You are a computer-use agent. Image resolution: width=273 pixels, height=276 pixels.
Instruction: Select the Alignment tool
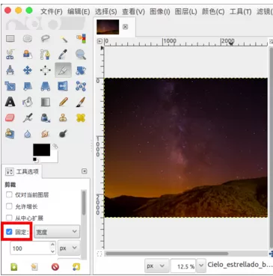point(46,70)
